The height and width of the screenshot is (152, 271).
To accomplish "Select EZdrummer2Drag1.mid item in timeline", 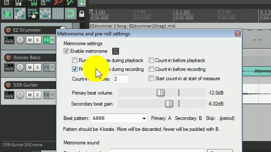I will tap(133, 26).
